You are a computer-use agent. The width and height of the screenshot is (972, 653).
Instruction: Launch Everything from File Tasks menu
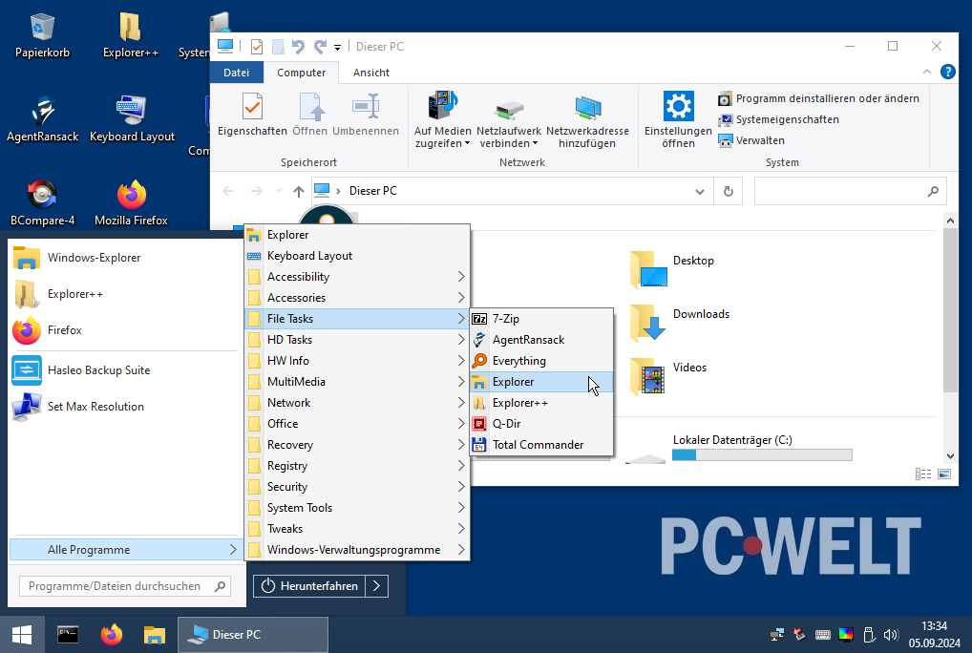click(x=541, y=361)
